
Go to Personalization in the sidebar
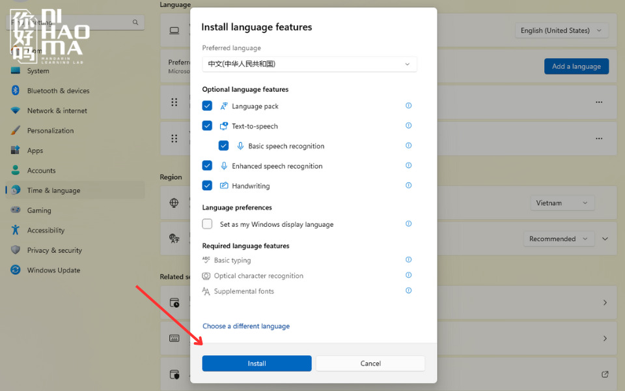50,131
